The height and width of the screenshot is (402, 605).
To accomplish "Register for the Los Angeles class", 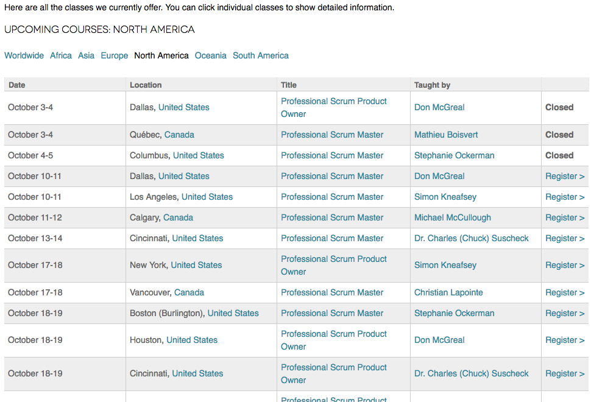I will [565, 197].
